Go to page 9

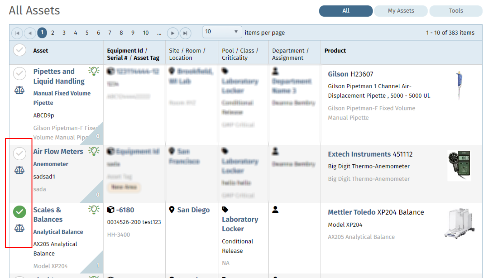coord(133,33)
